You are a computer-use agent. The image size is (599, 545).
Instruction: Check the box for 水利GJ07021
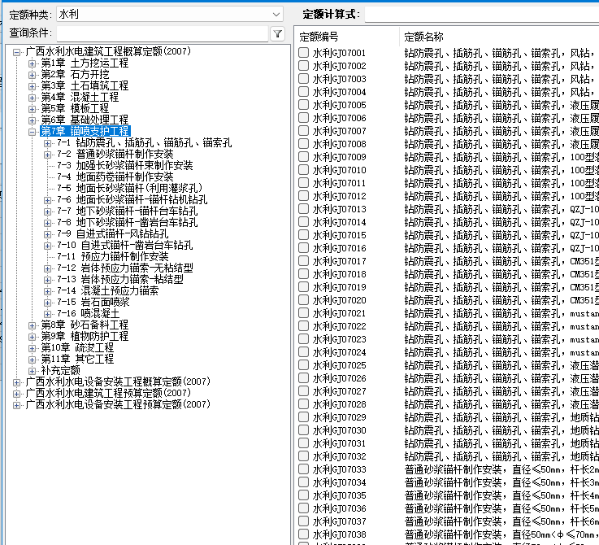tap(304, 312)
